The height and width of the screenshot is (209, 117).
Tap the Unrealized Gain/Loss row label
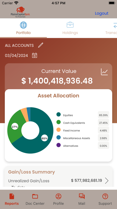[x=29, y=181]
